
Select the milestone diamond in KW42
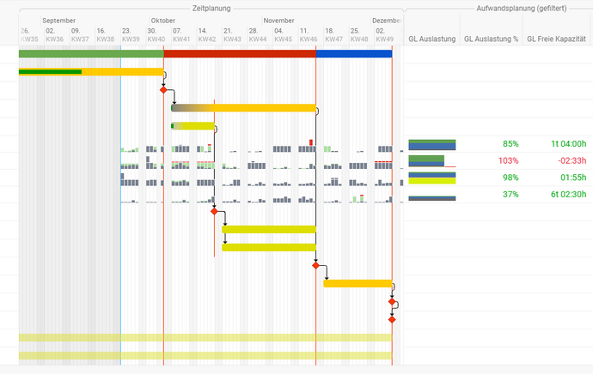click(x=214, y=211)
